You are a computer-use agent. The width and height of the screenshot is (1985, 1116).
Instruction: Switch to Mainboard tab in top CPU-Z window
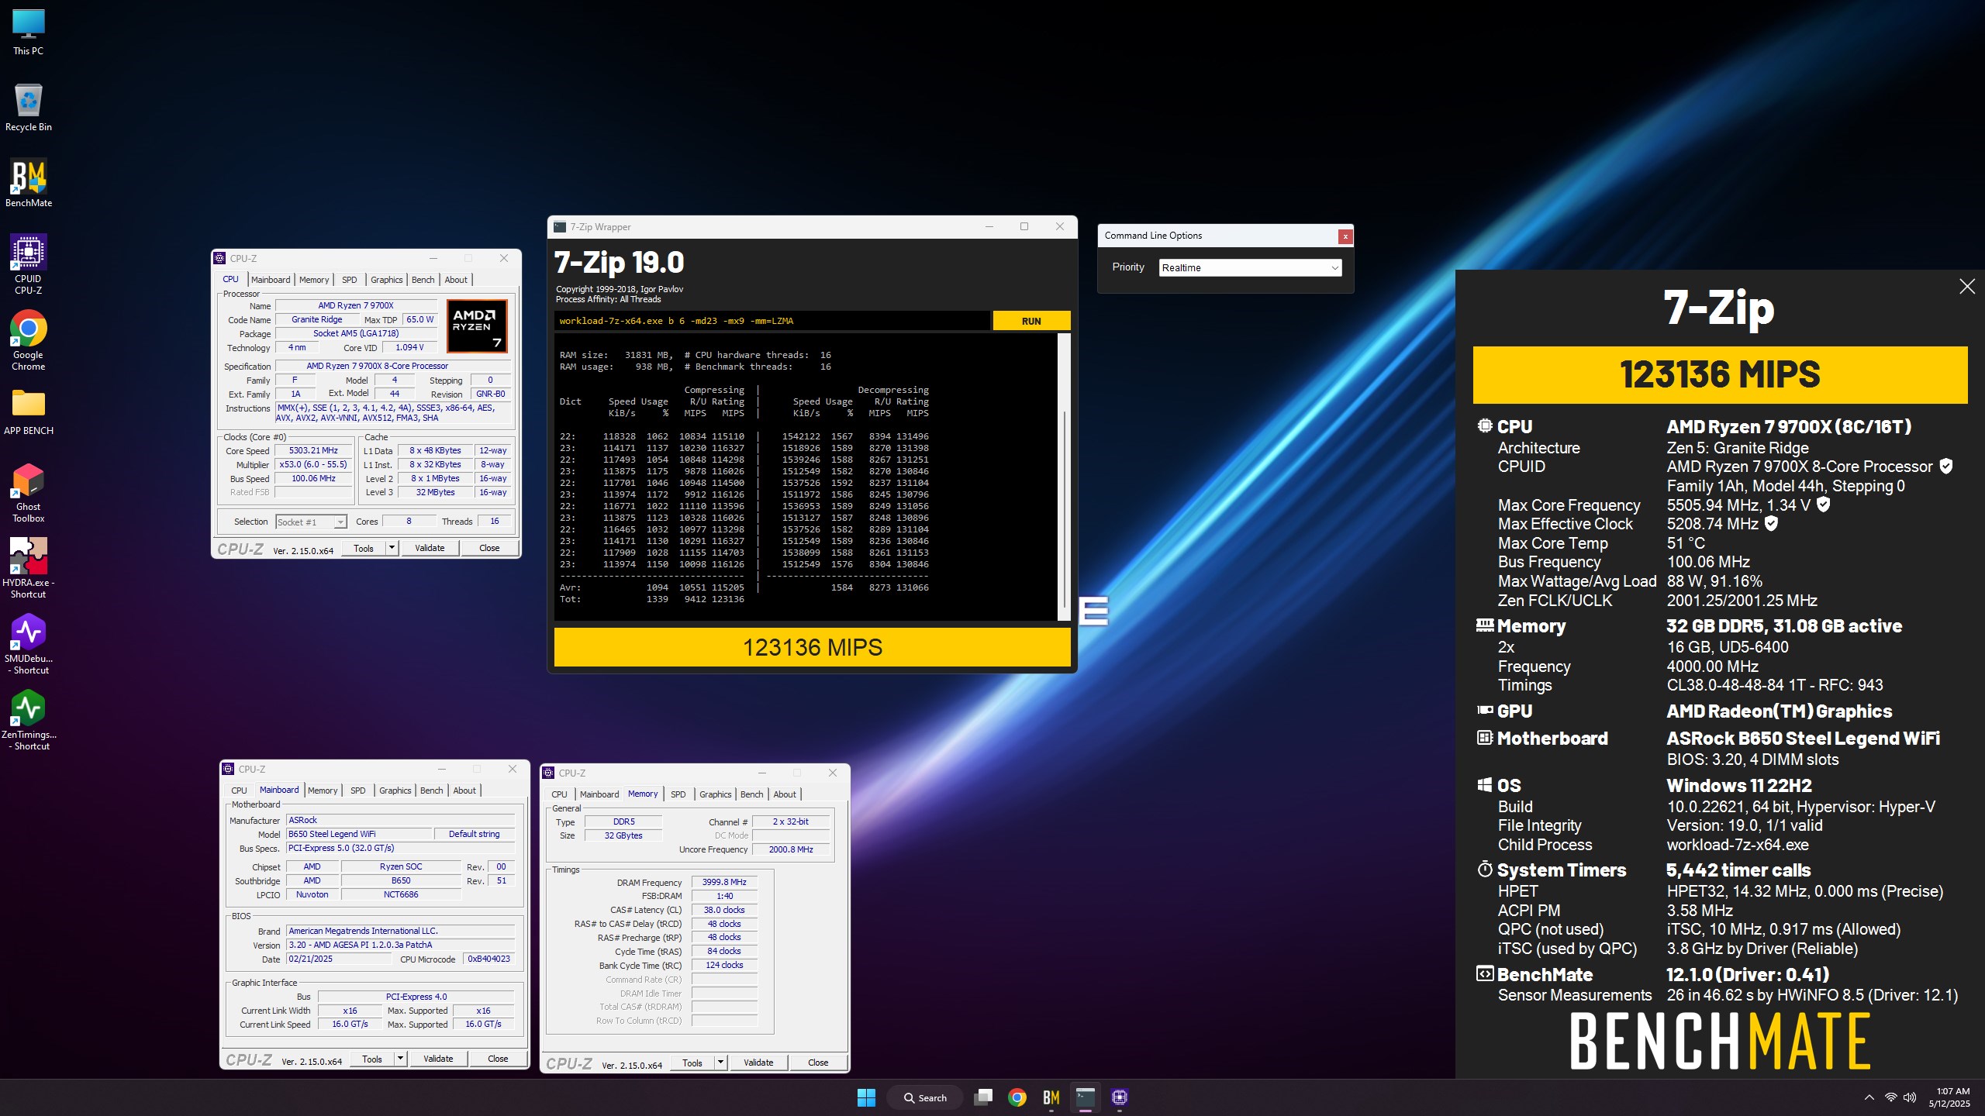coord(271,280)
